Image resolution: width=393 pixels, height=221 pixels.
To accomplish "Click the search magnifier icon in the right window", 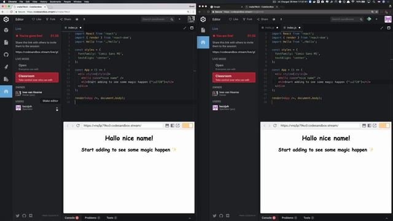I will 361,19.
